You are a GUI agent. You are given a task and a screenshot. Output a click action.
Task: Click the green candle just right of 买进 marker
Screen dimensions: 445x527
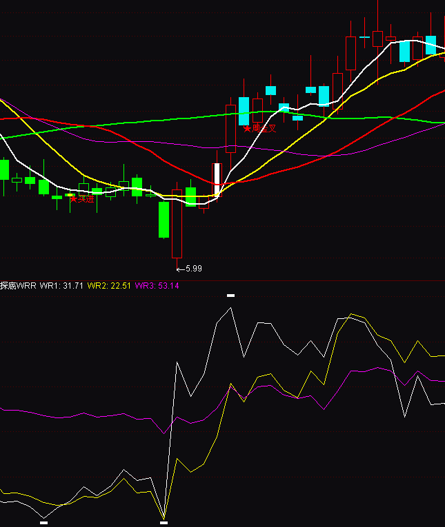point(97,191)
